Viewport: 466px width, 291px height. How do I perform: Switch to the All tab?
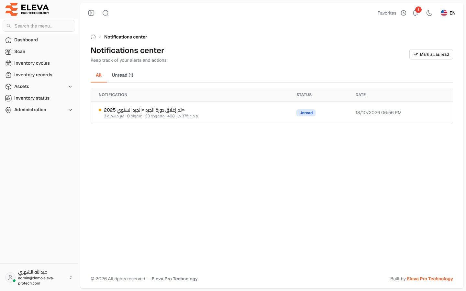click(x=99, y=75)
